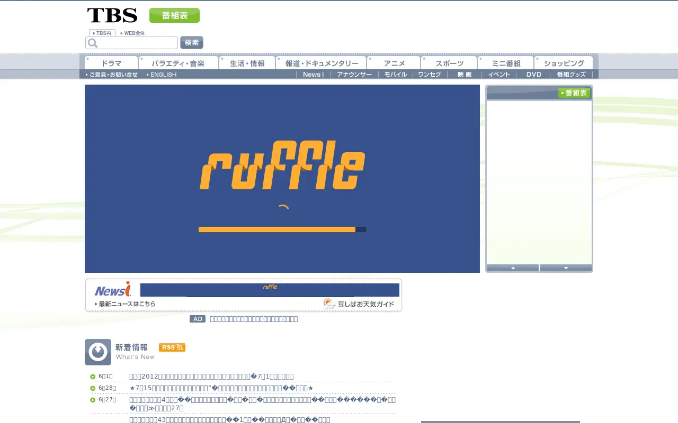Open the モバイル sub navigation link

click(x=396, y=75)
